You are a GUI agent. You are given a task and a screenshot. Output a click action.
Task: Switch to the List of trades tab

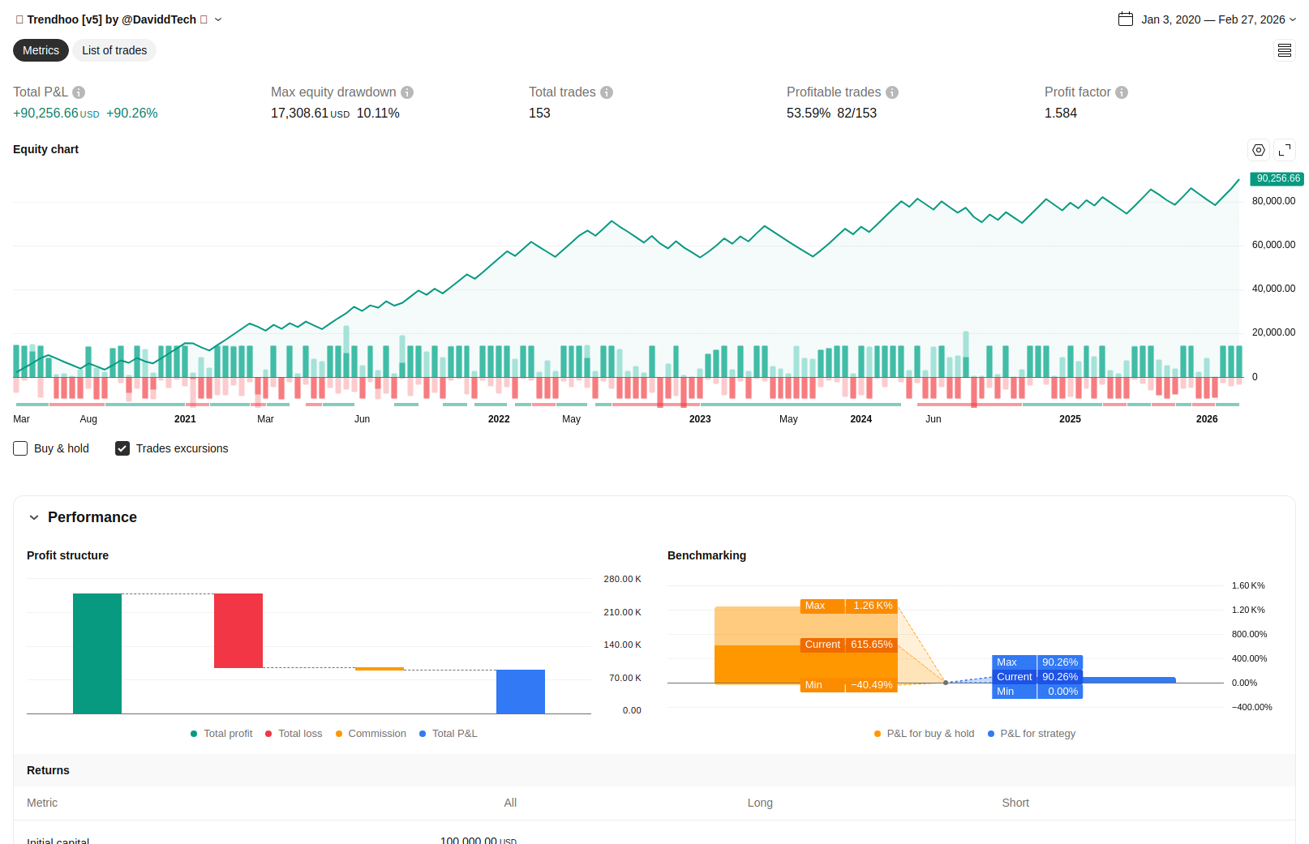pos(114,50)
